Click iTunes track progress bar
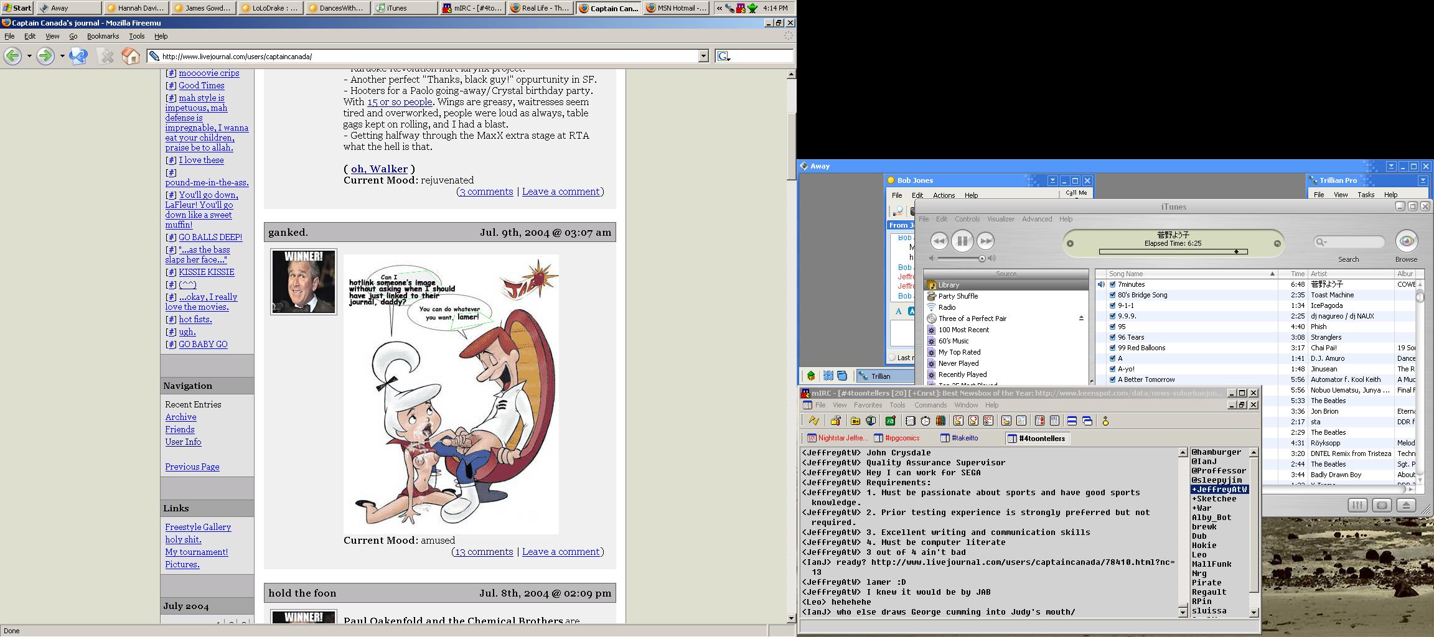1434x637 pixels. pos(1173,252)
